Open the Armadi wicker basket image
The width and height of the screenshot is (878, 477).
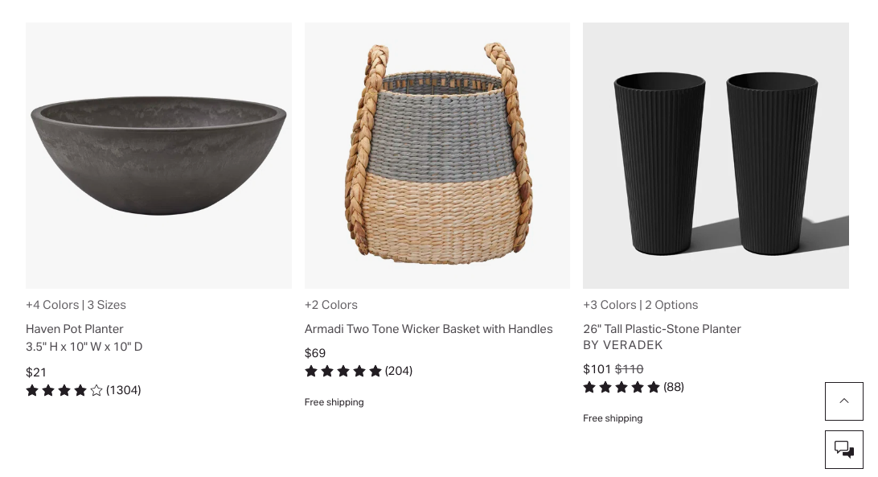click(437, 155)
